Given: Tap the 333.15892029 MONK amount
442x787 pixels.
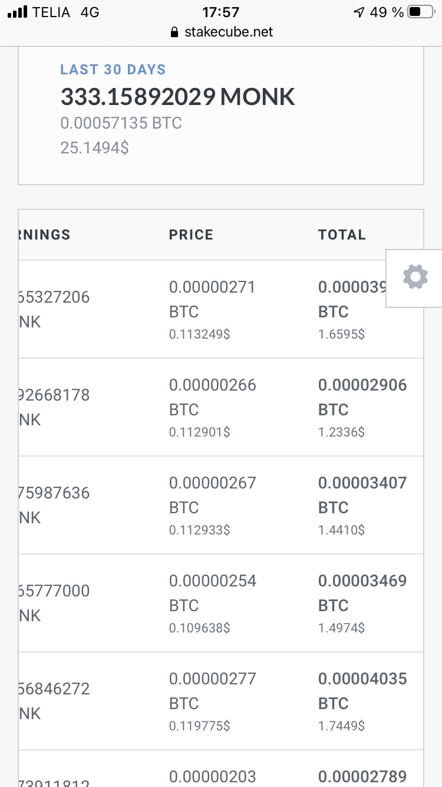Looking at the screenshot, I should tap(177, 97).
